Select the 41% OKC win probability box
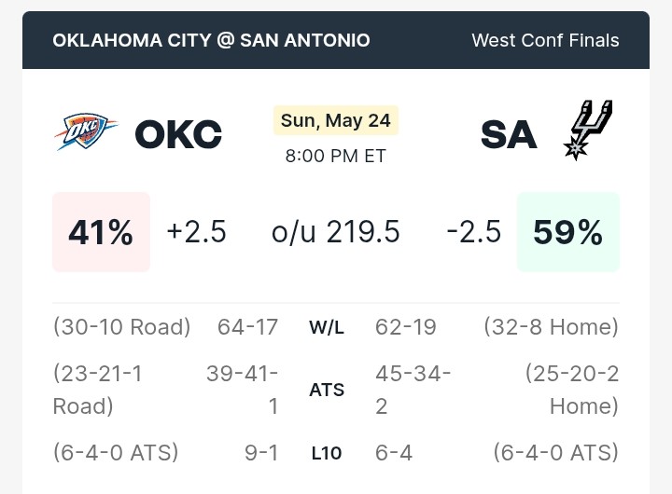The height and width of the screenshot is (494, 672). coord(101,232)
